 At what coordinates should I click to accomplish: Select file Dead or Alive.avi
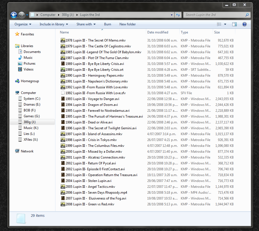click(89, 122)
